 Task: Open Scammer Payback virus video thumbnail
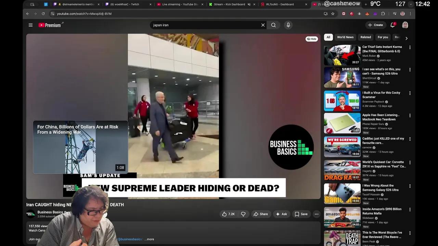342,101
